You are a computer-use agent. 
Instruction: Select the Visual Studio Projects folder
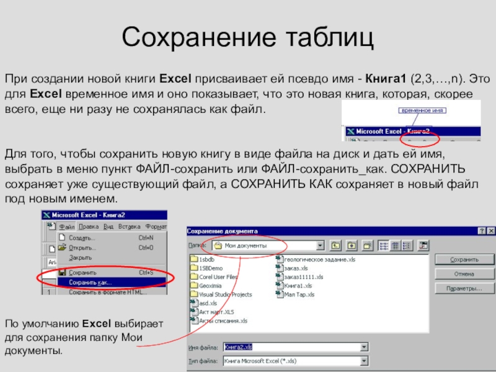coord(221,294)
